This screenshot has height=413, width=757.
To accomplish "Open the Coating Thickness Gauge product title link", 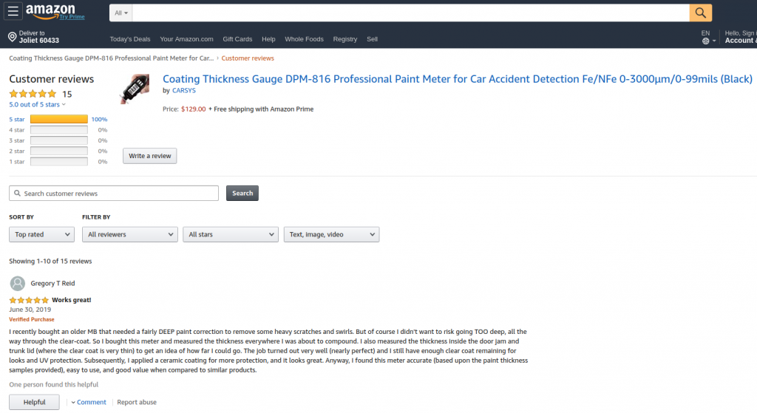I will tap(457, 79).
